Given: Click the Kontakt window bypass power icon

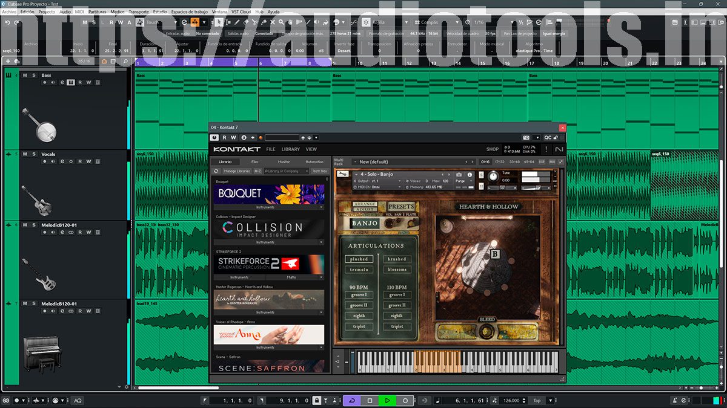Looking at the screenshot, I should (214, 138).
